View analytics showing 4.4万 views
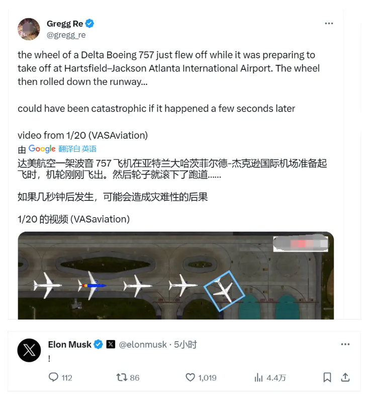This screenshot has width=372, height=396. (x=270, y=377)
